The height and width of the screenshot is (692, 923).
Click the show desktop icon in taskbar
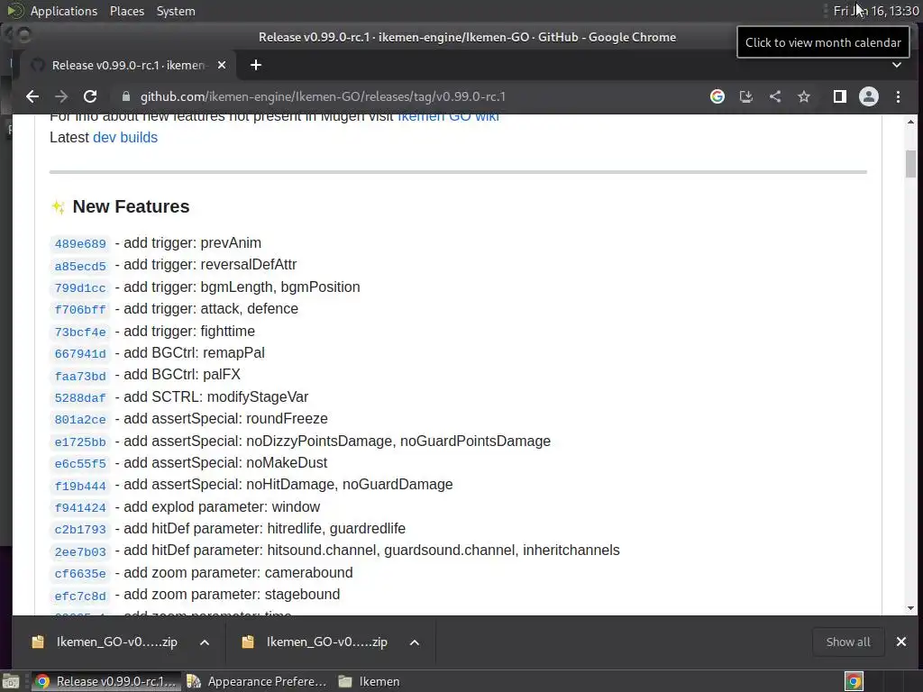point(11,681)
